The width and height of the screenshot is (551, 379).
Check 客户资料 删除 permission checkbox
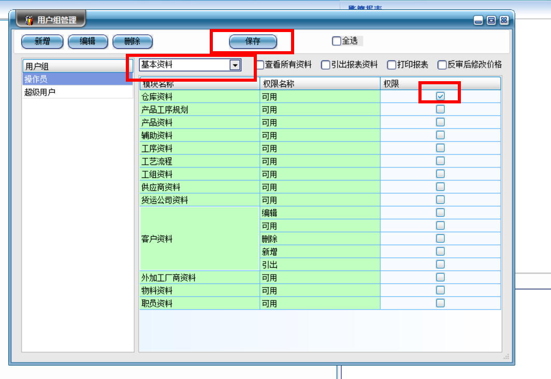440,239
